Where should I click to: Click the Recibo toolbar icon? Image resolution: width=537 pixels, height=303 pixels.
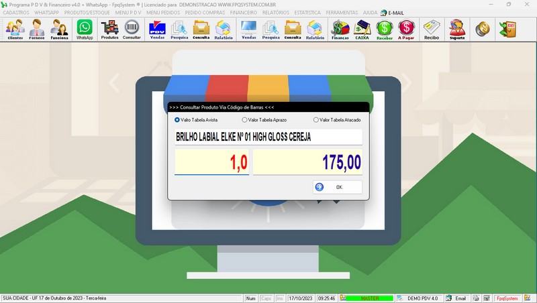[x=432, y=29]
